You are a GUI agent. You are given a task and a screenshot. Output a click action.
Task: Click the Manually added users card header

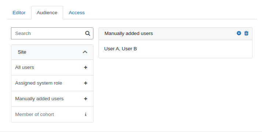point(176,34)
